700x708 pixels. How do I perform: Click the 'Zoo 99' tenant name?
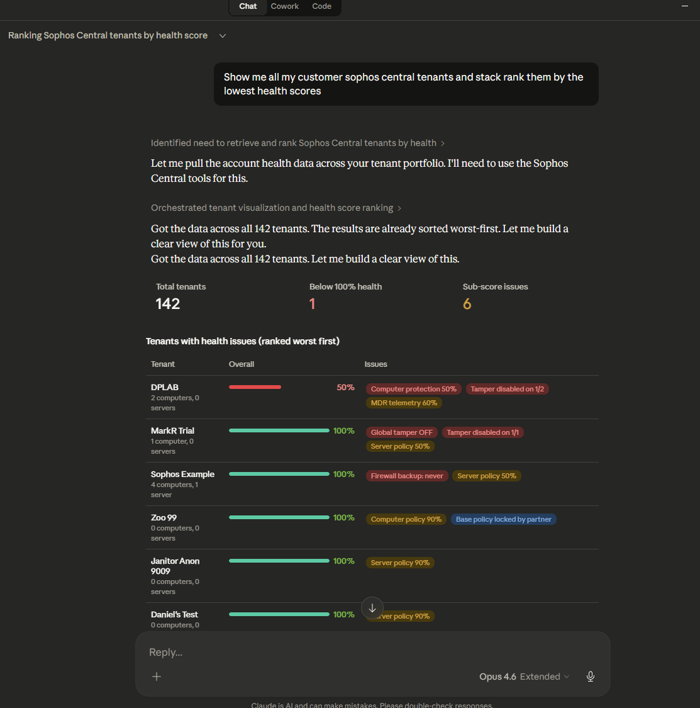(x=164, y=517)
